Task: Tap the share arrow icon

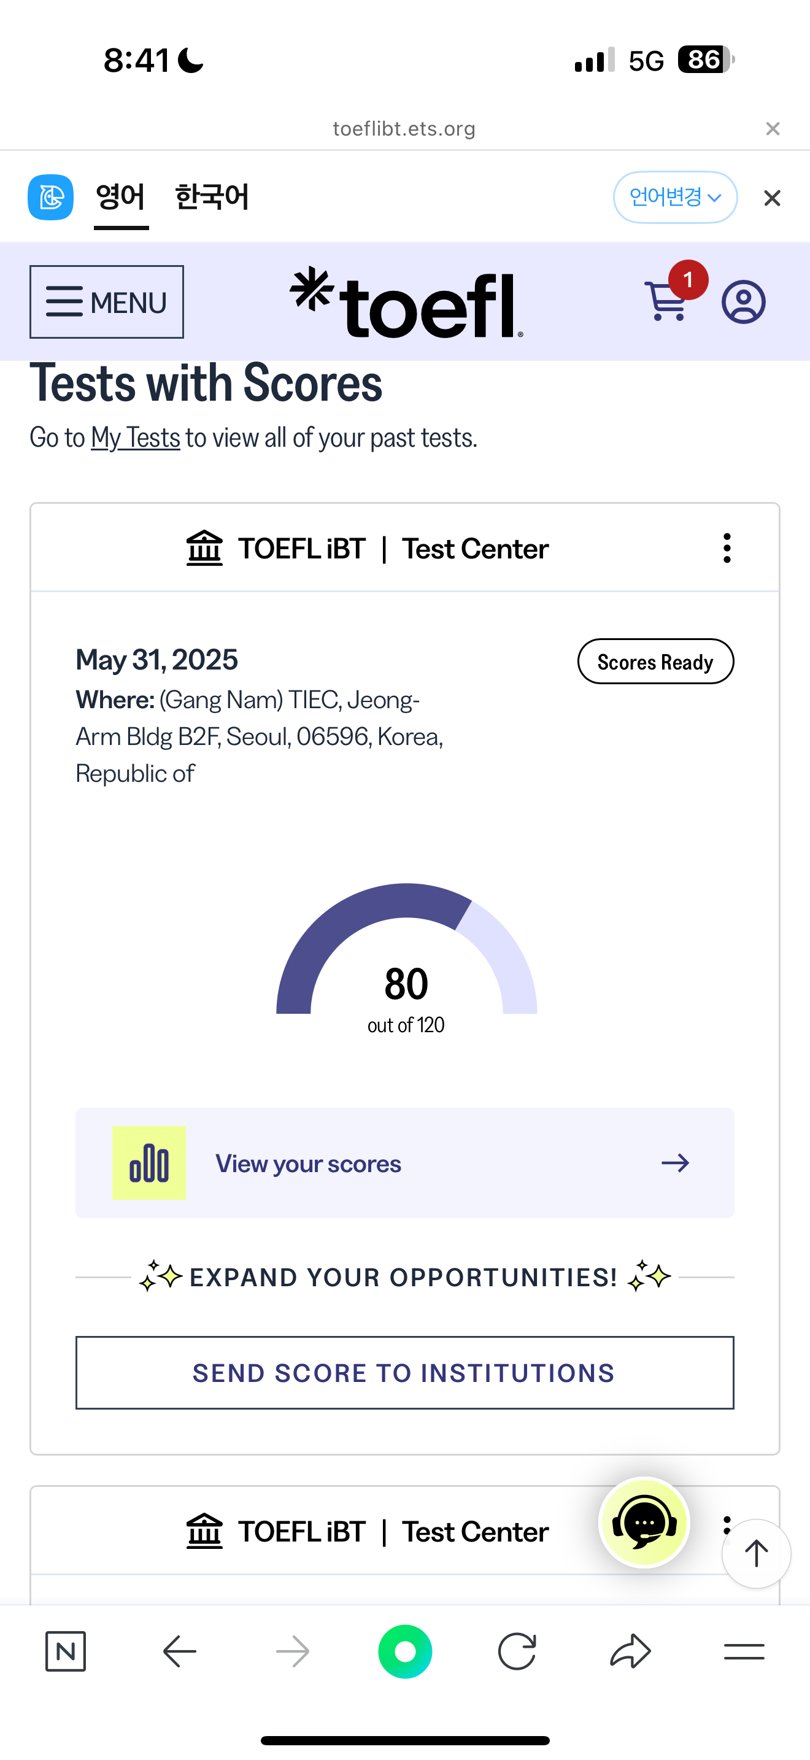Action: tap(630, 1651)
